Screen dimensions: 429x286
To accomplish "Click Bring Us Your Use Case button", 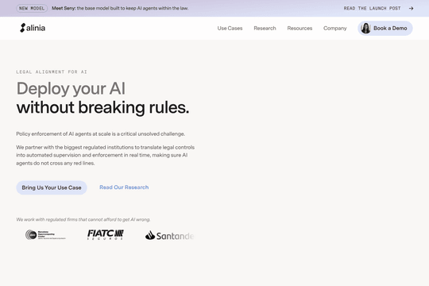I will [x=52, y=187].
